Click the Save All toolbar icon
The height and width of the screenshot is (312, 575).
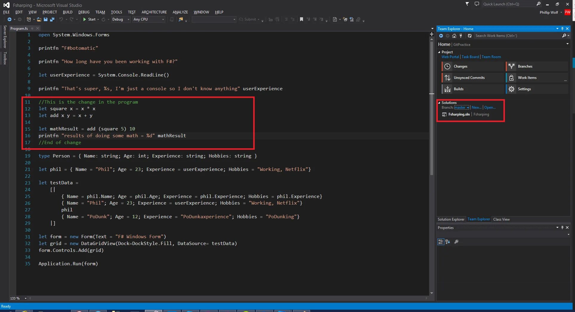[52, 19]
